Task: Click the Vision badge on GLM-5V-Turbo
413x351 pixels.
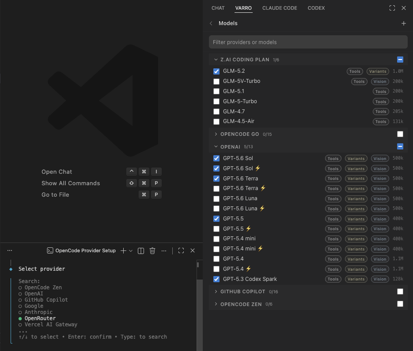Action: pyautogui.click(x=380, y=82)
